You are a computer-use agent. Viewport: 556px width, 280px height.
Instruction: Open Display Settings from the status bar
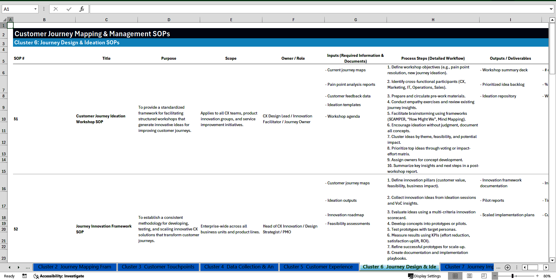pos(424,276)
